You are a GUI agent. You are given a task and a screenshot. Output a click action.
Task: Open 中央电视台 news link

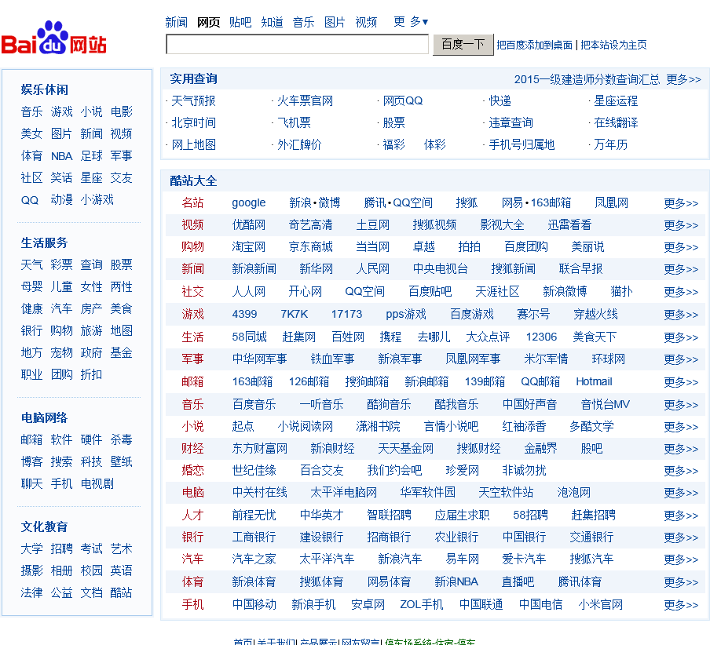click(x=440, y=268)
